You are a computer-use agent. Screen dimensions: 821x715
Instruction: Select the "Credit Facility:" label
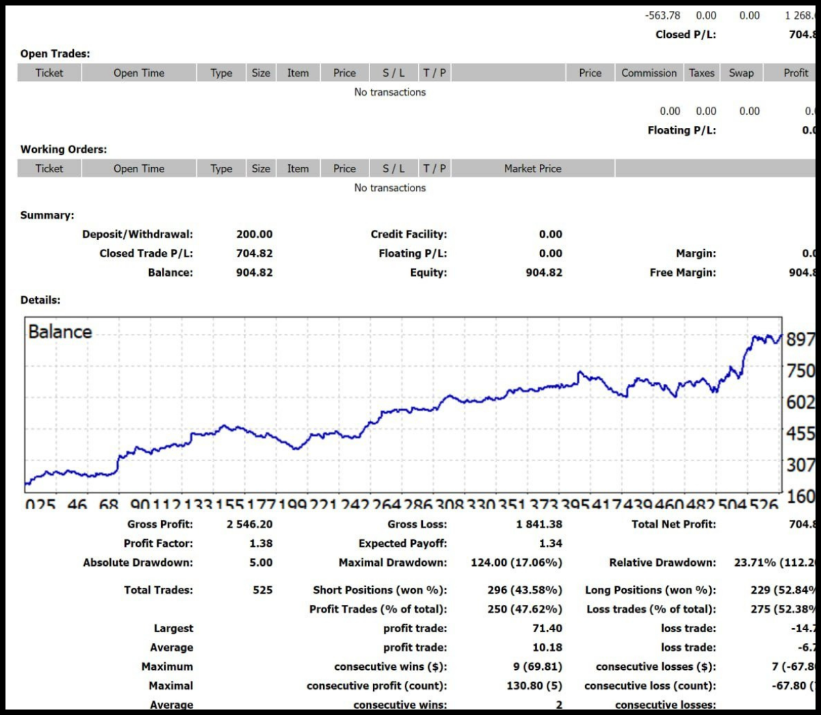(x=408, y=234)
